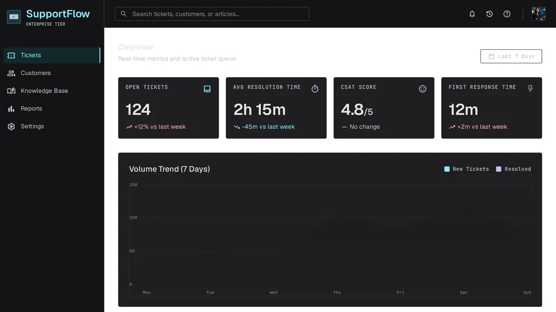This screenshot has width=556, height=312.
Task: Click the Overview heading
Action: tap(136, 47)
